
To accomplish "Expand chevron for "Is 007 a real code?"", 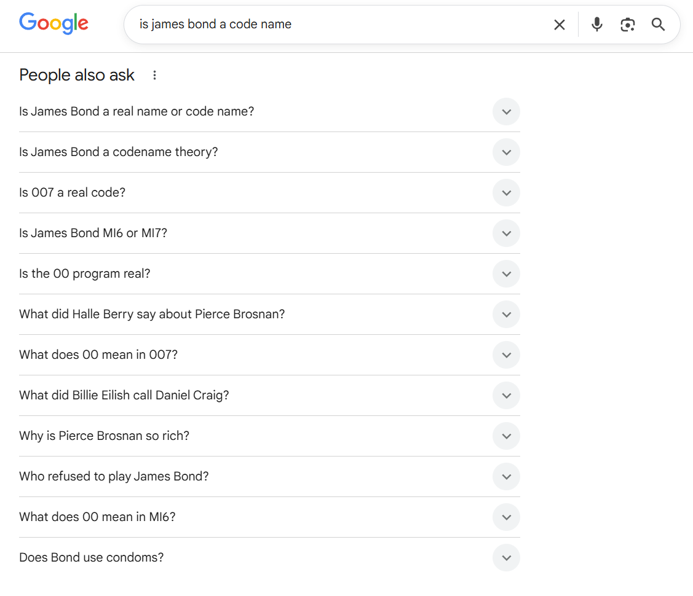I will 507,193.
